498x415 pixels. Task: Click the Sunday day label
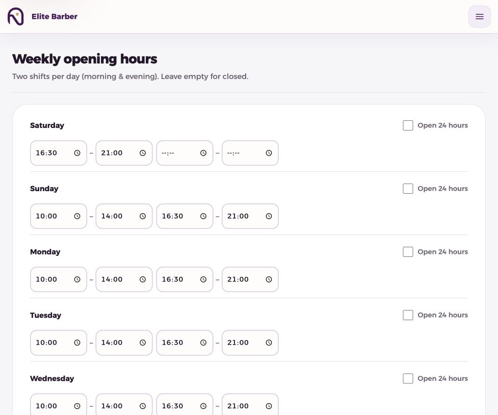point(44,189)
